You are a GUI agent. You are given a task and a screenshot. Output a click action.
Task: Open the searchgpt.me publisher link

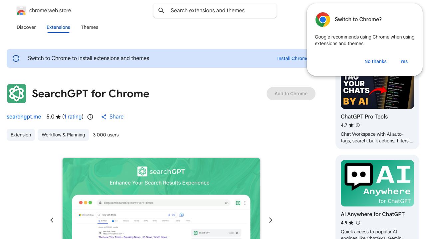pos(24,117)
